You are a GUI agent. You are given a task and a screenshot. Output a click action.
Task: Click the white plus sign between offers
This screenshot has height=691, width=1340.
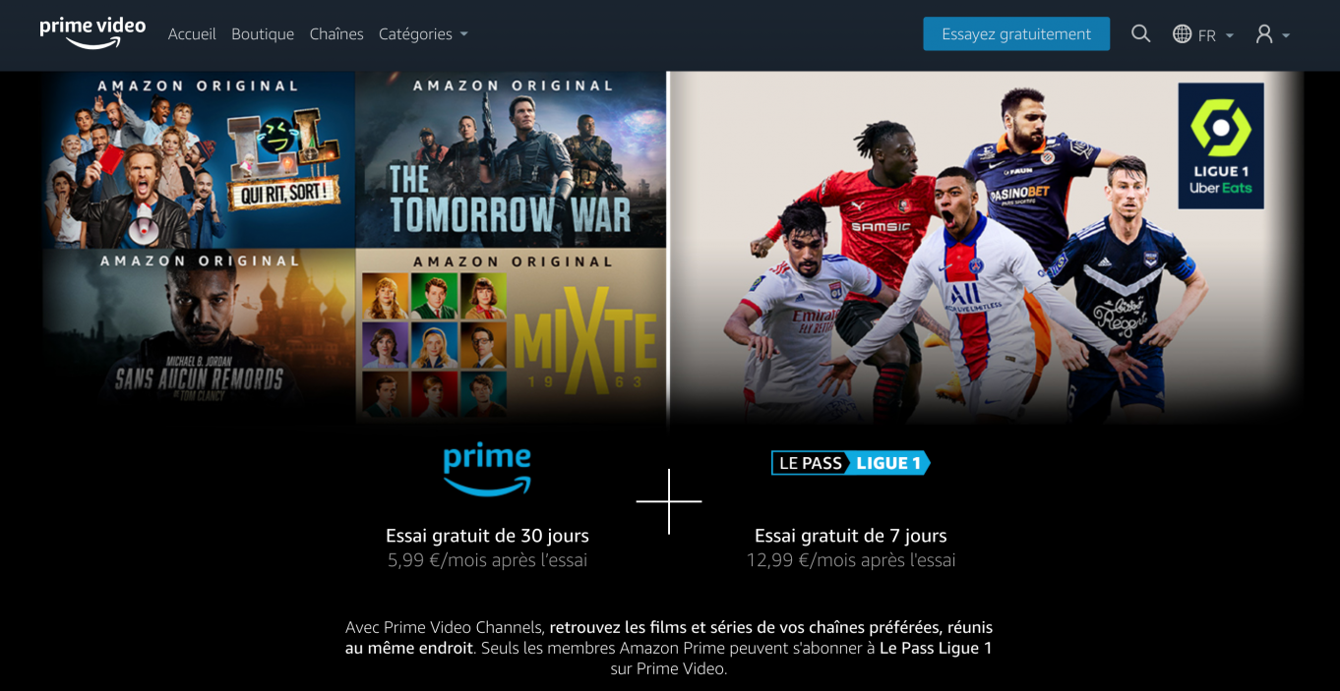pos(669,501)
